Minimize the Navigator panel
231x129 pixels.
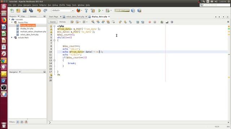coord(44,72)
